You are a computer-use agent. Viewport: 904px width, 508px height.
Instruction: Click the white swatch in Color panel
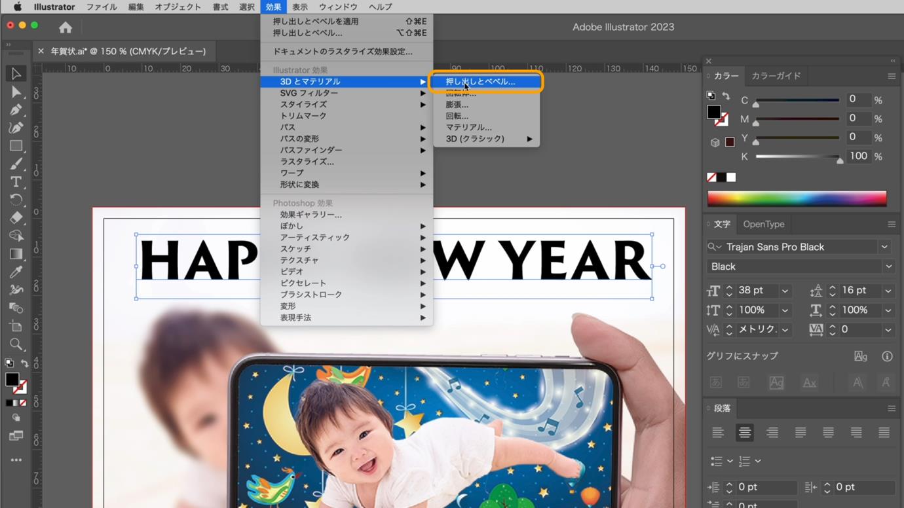coord(731,177)
